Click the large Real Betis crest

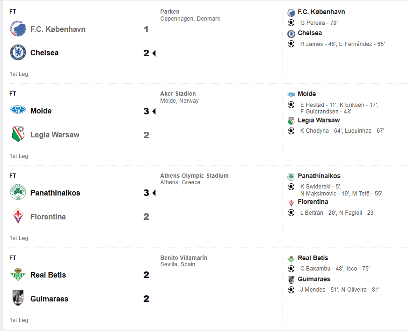(x=18, y=274)
